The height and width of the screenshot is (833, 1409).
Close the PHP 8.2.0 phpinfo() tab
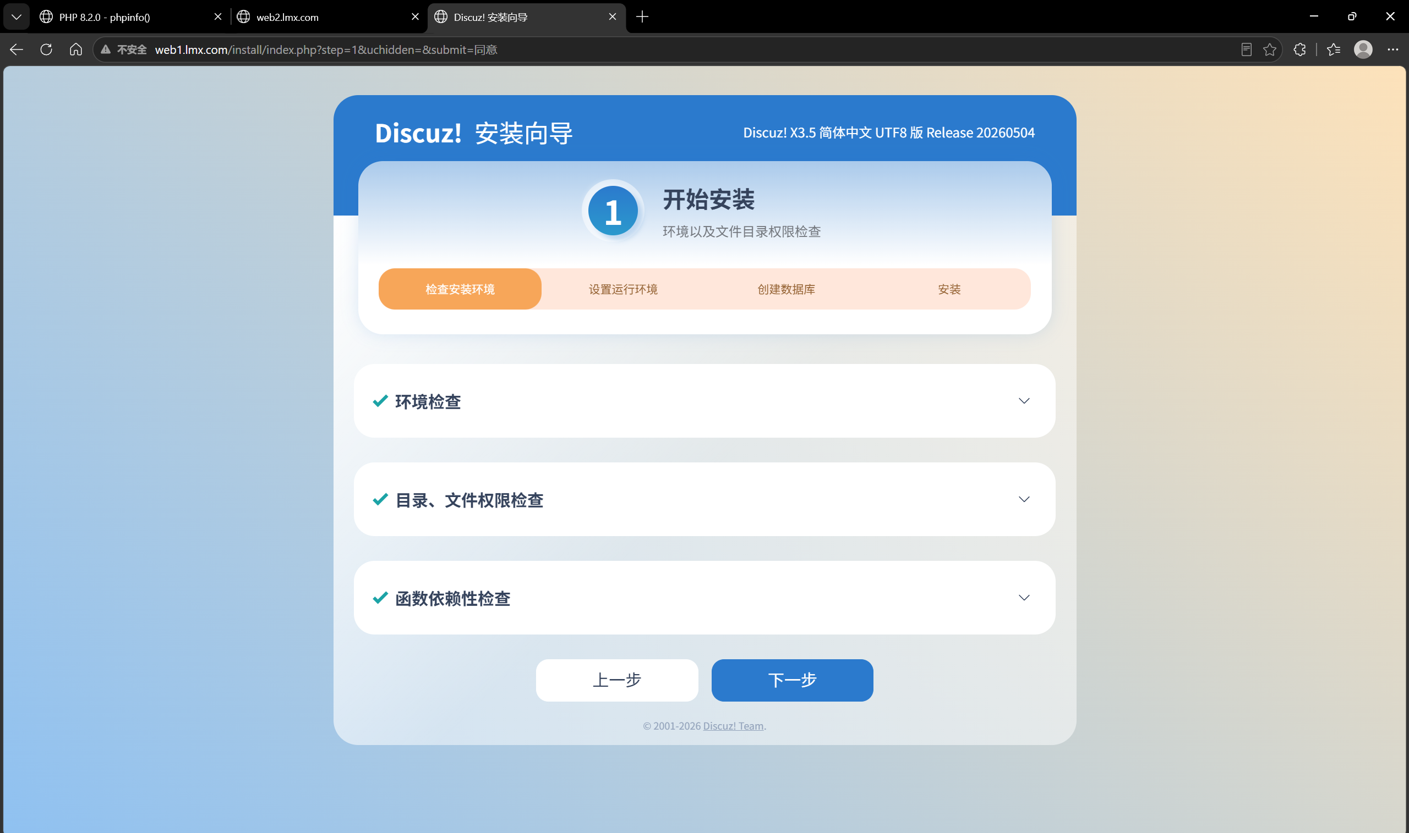pyautogui.click(x=218, y=17)
